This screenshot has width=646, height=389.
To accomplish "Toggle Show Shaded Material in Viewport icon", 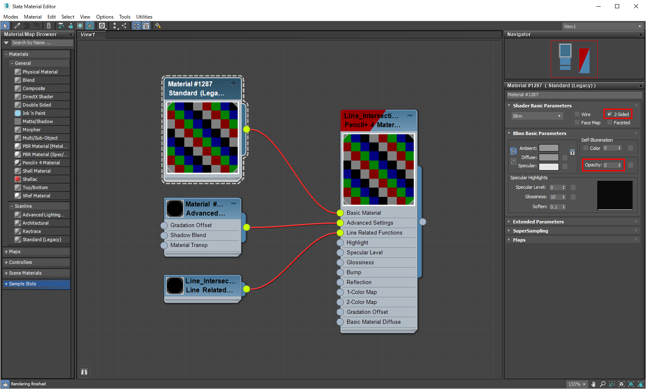I will 80,26.
